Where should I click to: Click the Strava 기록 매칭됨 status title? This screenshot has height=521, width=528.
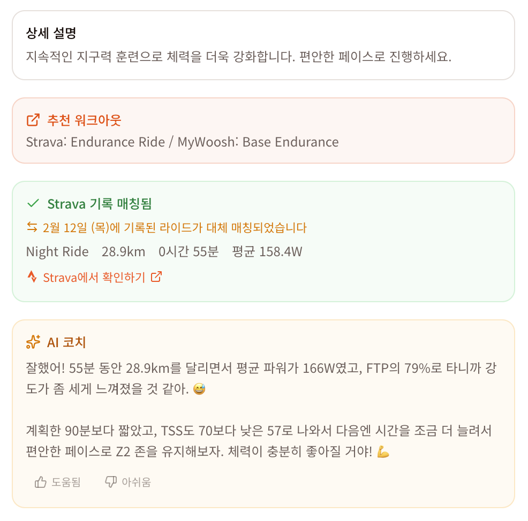point(100,204)
